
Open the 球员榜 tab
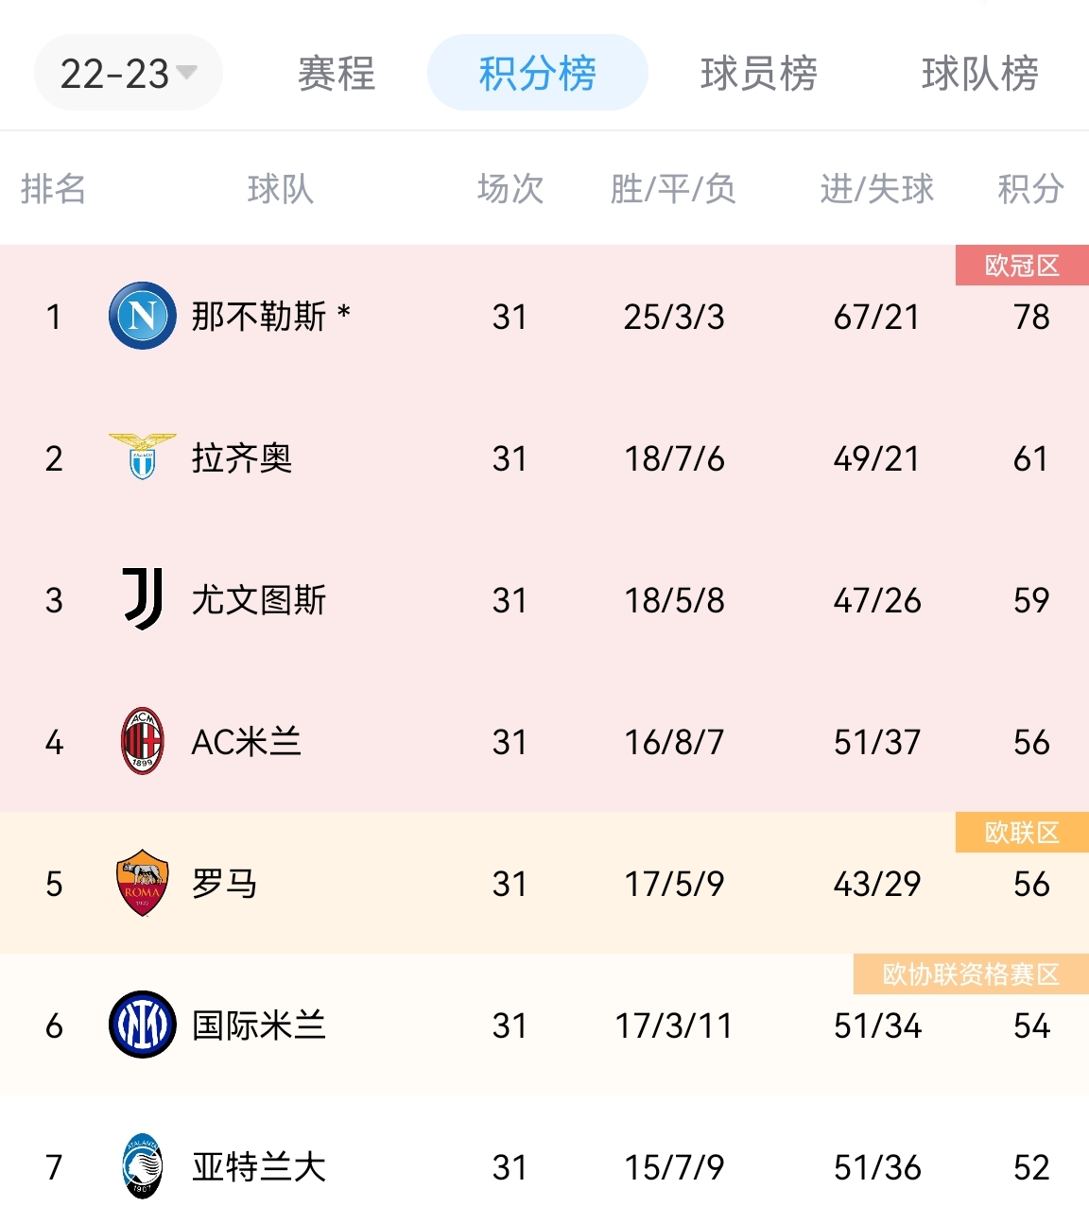click(x=759, y=73)
